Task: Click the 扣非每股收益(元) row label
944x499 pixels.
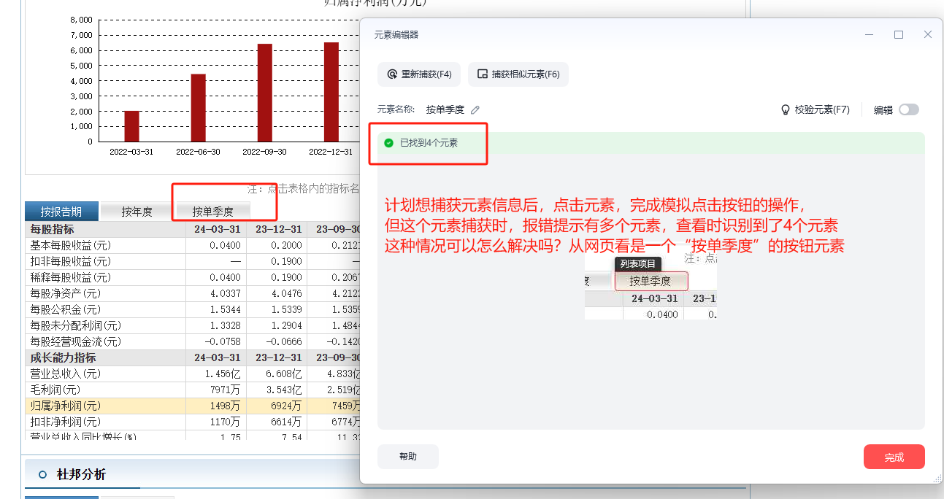Action: pos(70,261)
